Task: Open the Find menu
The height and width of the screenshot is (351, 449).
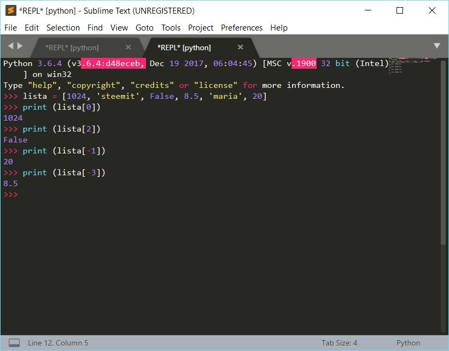Action: (x=95, y=28)
